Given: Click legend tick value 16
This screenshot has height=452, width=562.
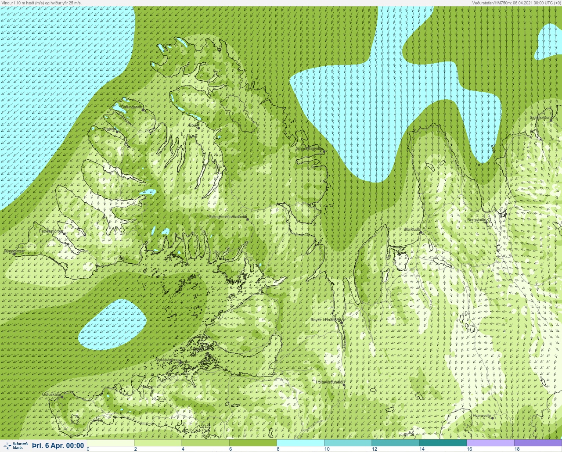Looking at the screenshot, I should point(469,449).
